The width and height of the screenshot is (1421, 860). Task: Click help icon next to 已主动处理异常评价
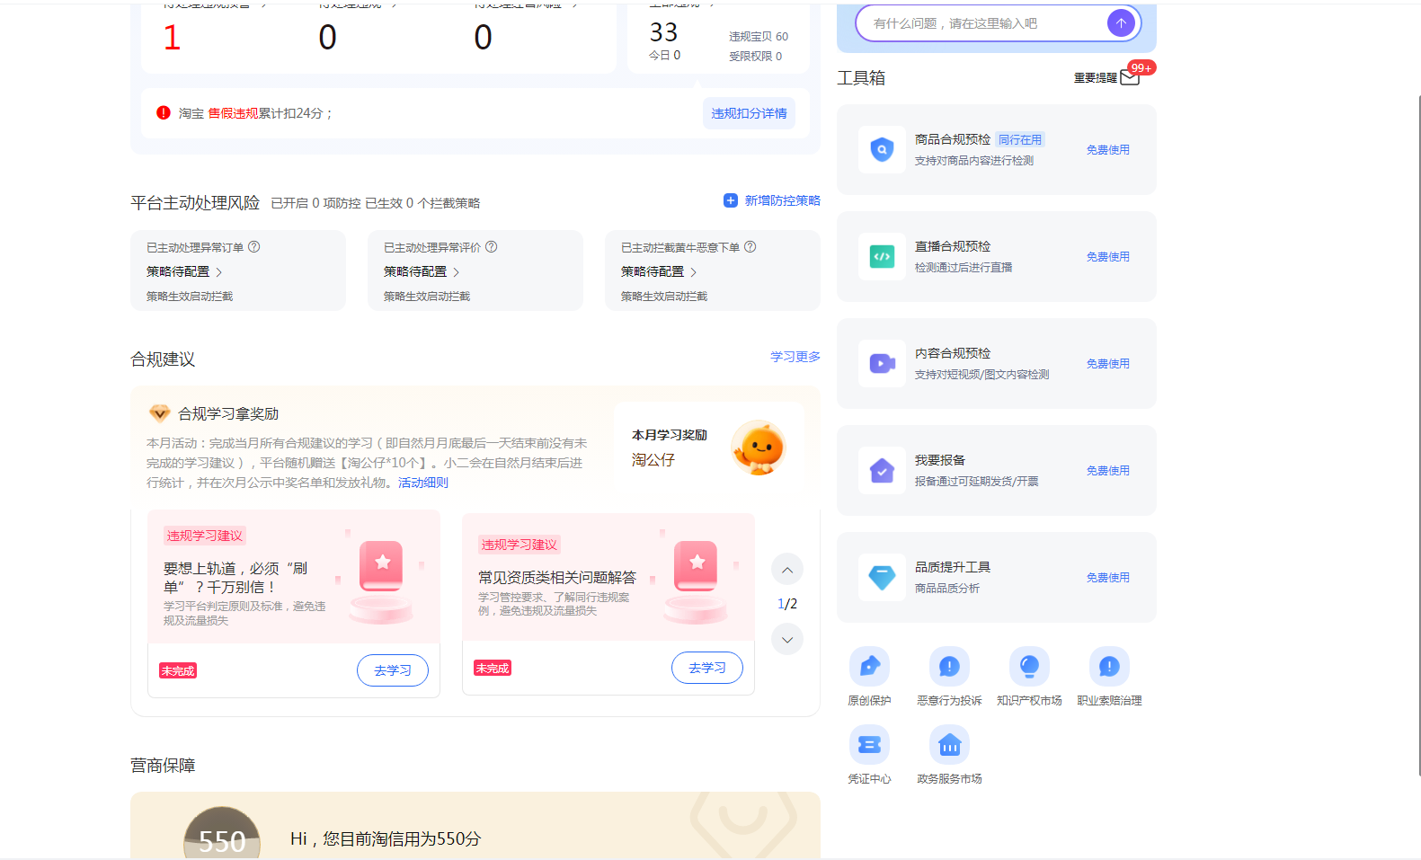coord(492,247)
